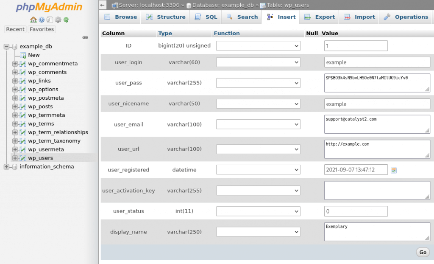Click the wp_options table icon
The width and height of the screenshot is (434, 264).
coord(23,90)
